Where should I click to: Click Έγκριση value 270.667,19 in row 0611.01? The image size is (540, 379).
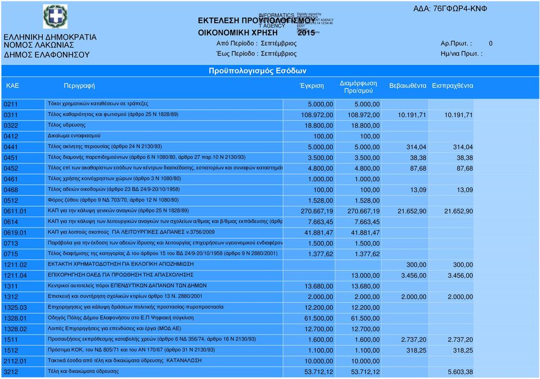click(317, 211)
